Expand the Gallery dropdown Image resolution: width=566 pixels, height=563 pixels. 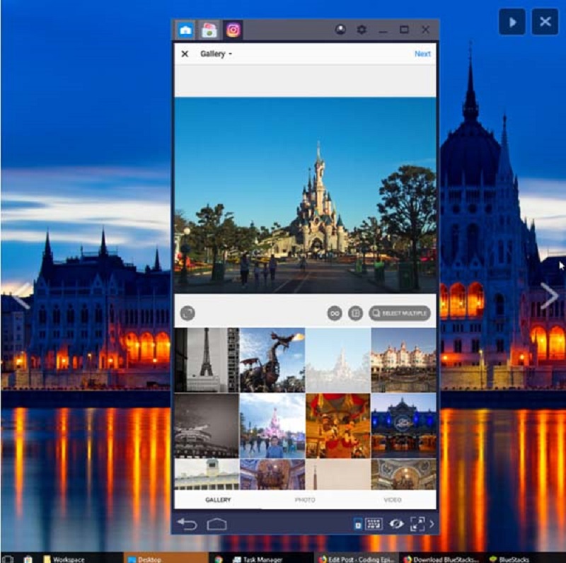(x=216, y=54)
